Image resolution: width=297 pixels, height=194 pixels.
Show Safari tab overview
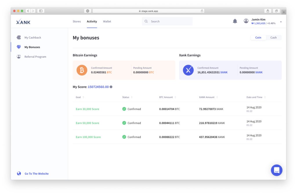(x=276, y=11)
